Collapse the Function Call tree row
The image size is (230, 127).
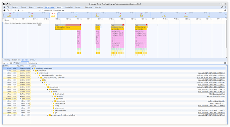34,71
